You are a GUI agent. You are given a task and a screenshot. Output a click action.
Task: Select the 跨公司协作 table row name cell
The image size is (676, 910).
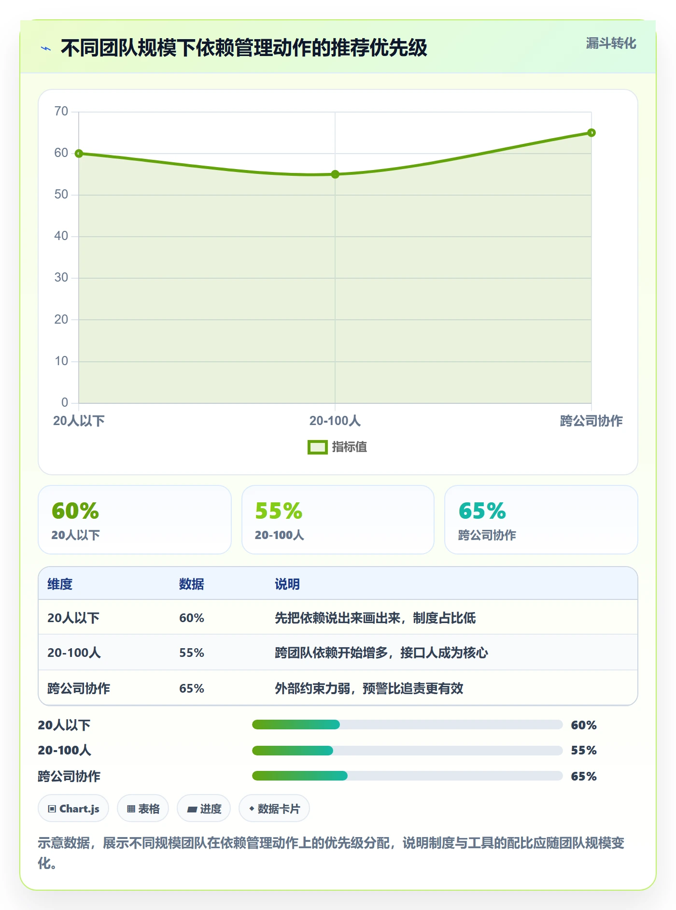(x=79, y=688)
